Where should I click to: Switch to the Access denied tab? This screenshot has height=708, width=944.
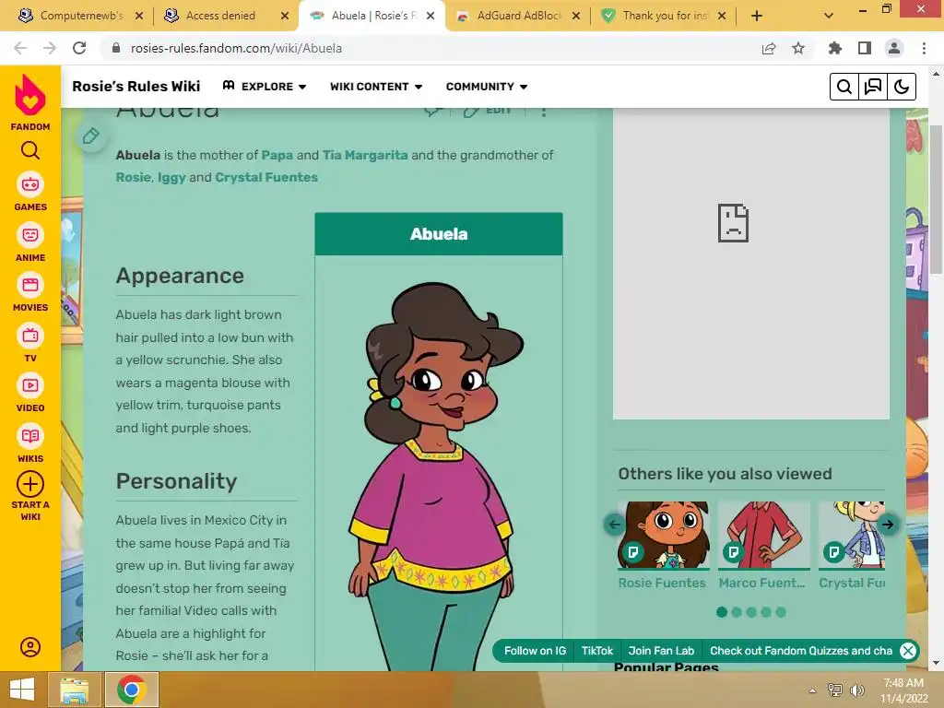220,16
